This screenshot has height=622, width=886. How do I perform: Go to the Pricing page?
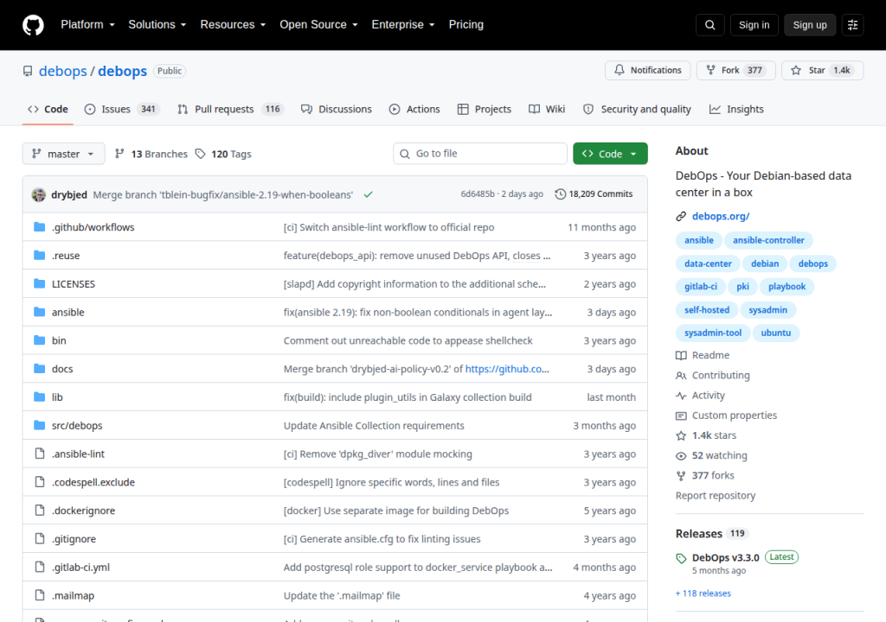[x=466, y=25]
